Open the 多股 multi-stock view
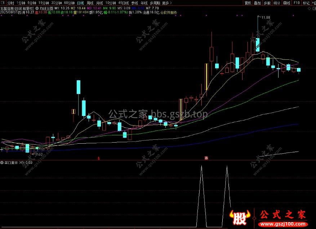This screenshot has width=316, height=229. 267,3
